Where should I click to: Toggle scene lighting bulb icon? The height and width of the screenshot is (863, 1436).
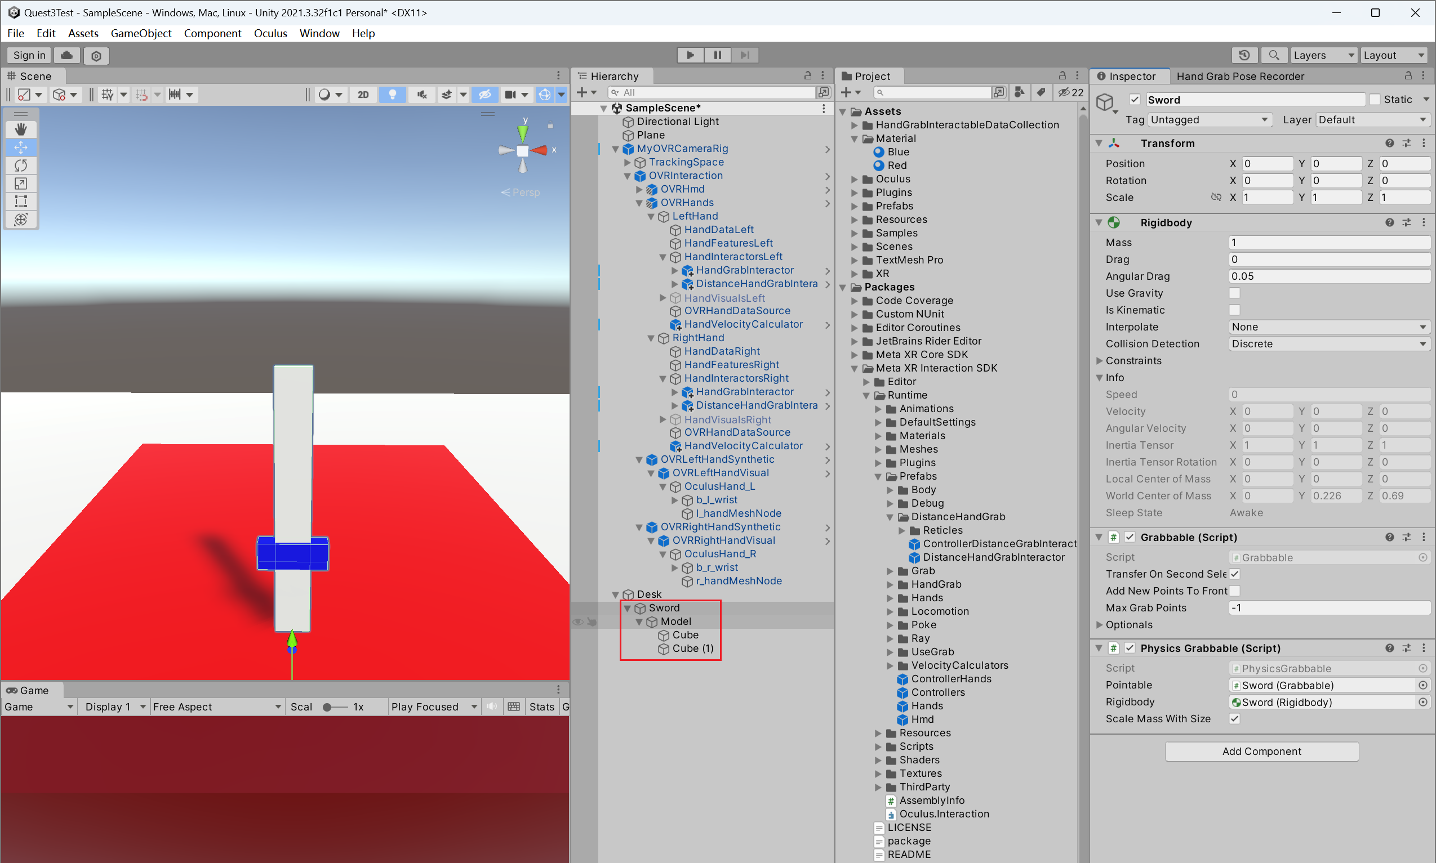393,94
